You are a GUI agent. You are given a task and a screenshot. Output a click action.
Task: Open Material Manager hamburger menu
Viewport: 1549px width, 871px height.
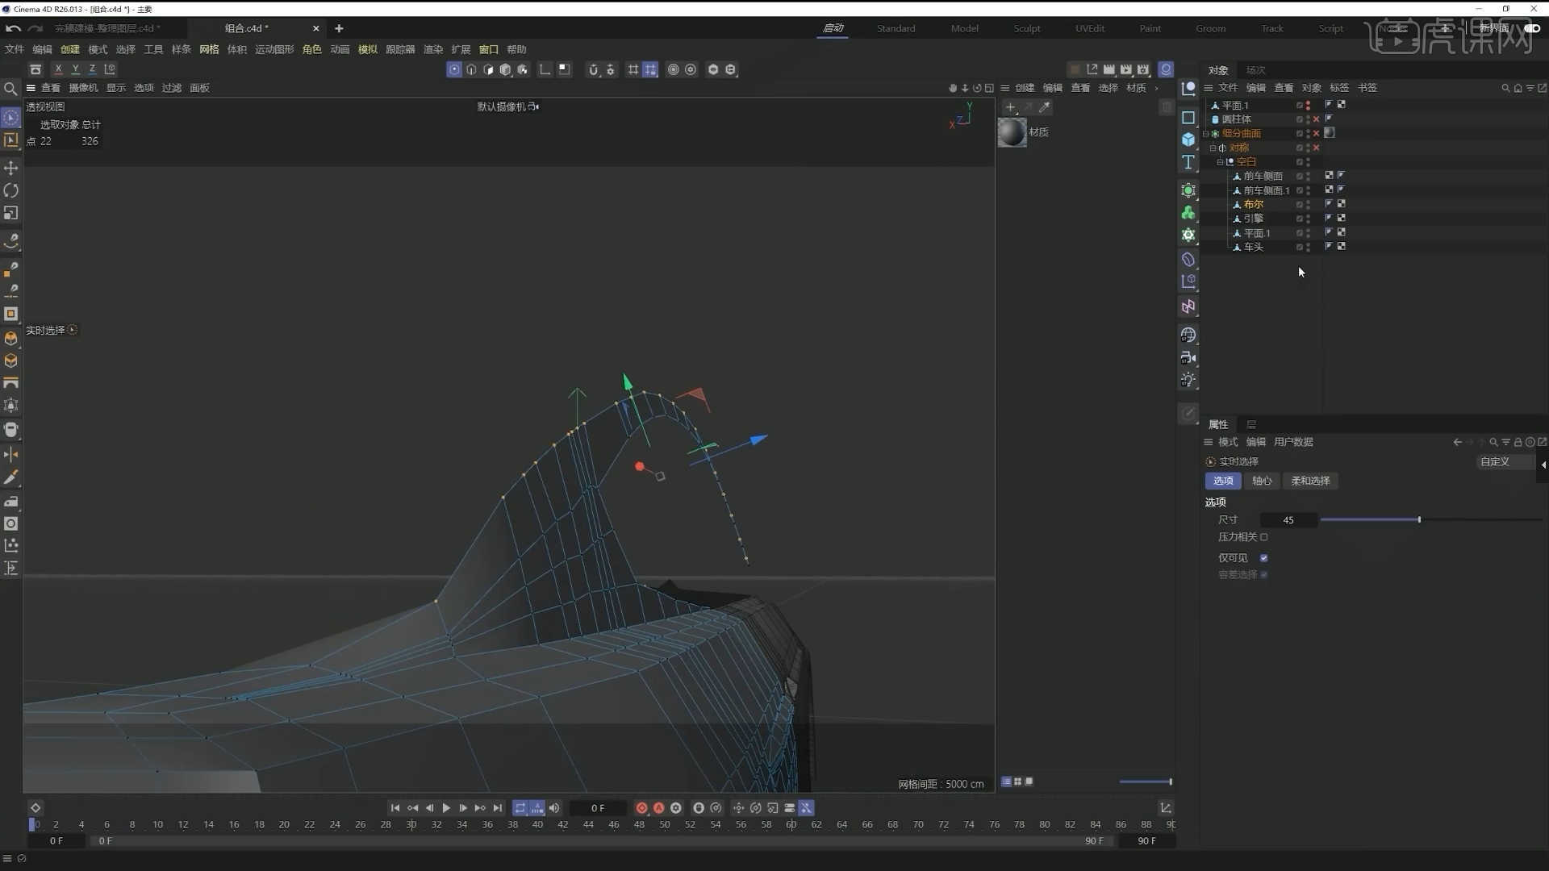tap(1005, 88)
